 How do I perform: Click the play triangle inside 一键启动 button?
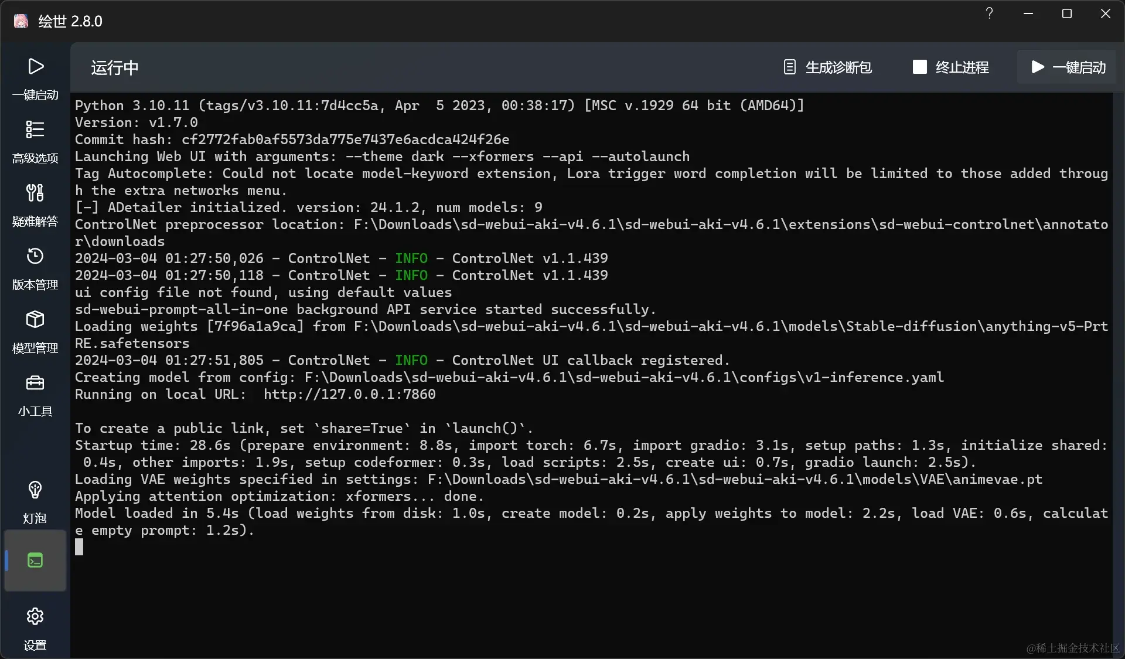pyautogui.click(x=1037, y=67)
